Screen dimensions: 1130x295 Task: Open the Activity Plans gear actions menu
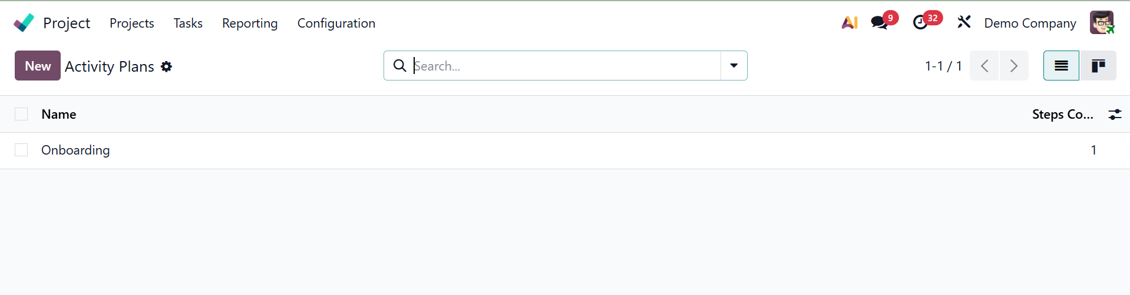[167, 66]
